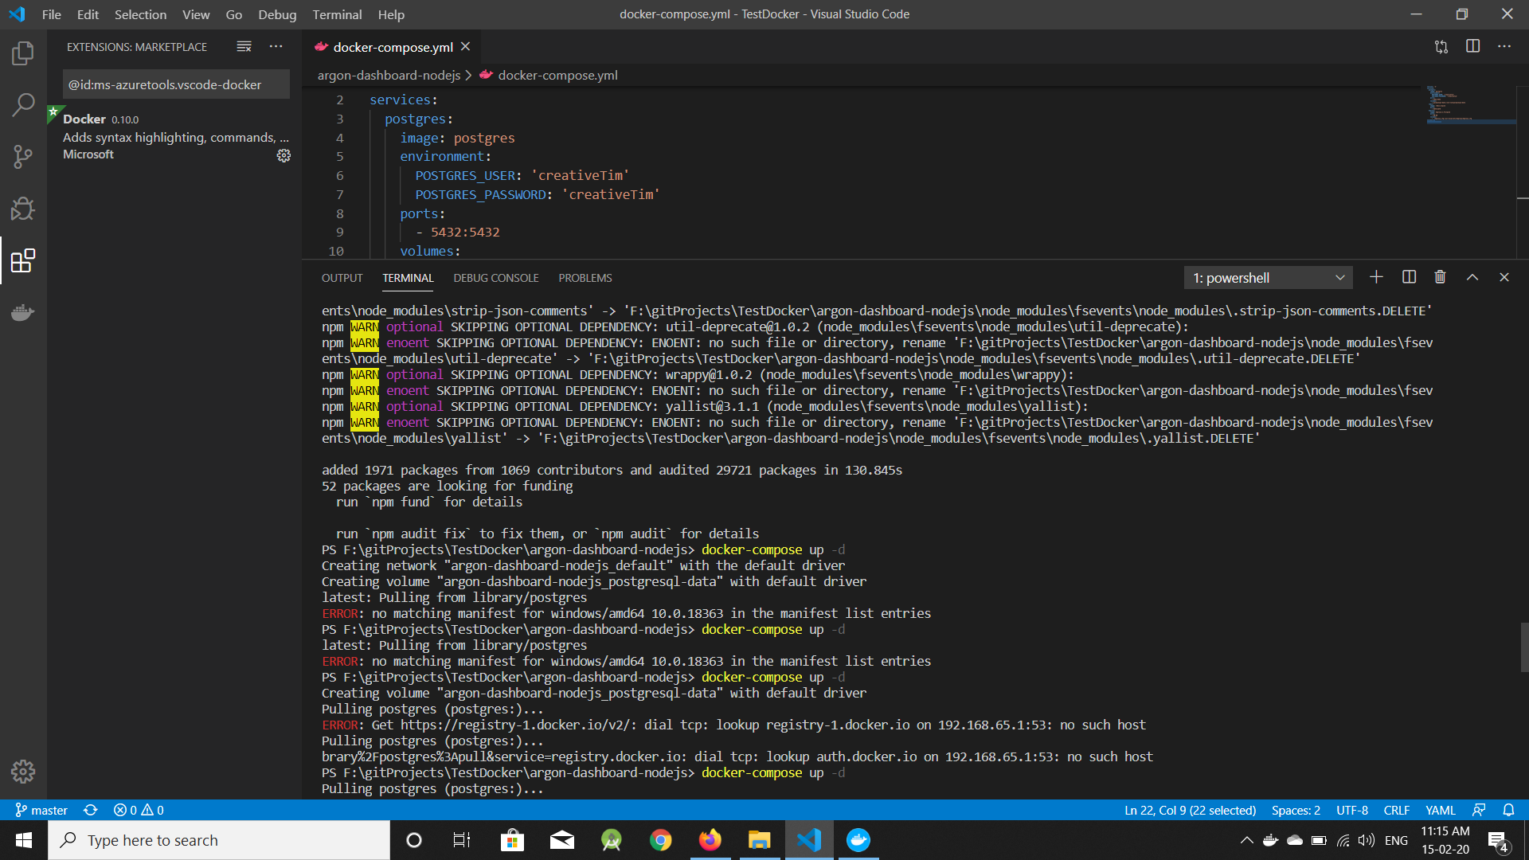Open the Terminal menu
The image size is (1529, 860).
pos(337,14)
